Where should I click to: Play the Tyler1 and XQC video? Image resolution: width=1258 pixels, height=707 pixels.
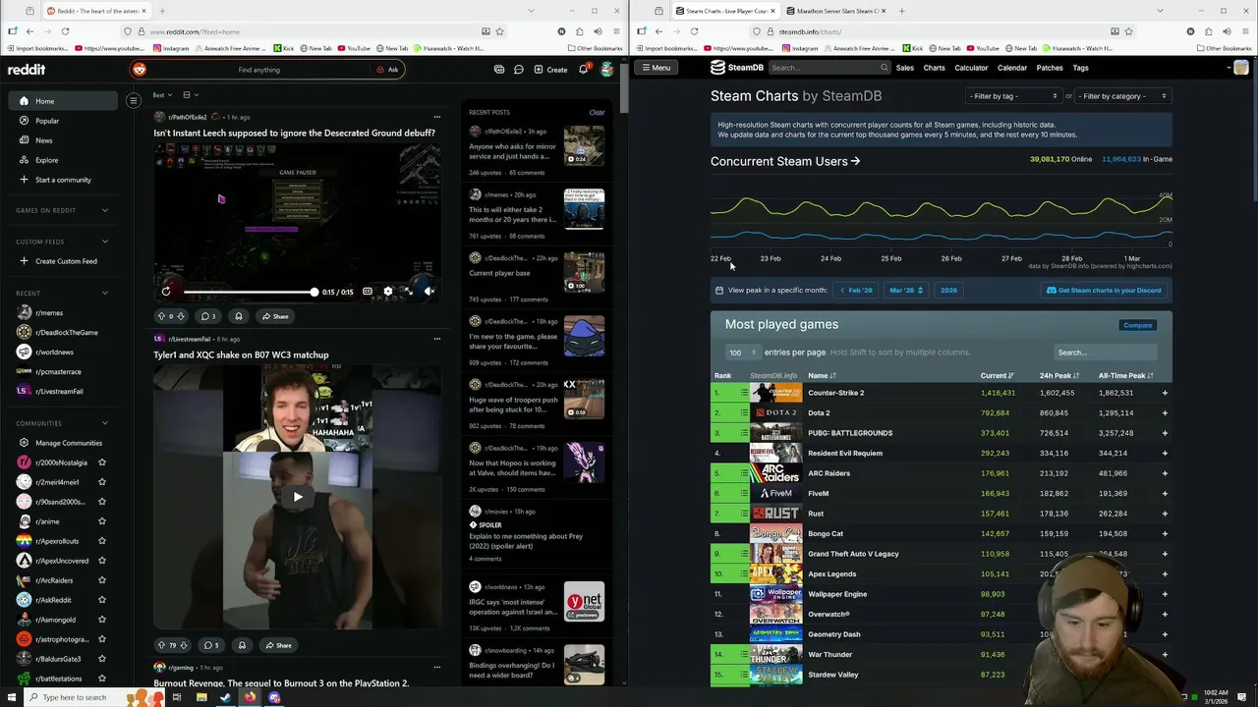(x=298, y=497)
